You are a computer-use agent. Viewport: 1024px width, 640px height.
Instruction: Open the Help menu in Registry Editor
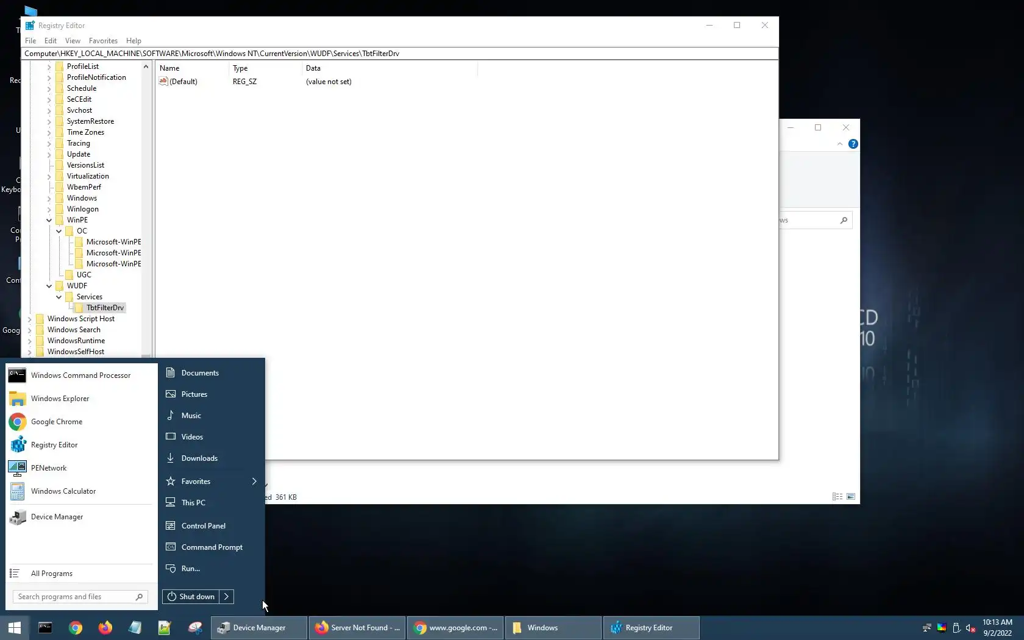[133, 41]
